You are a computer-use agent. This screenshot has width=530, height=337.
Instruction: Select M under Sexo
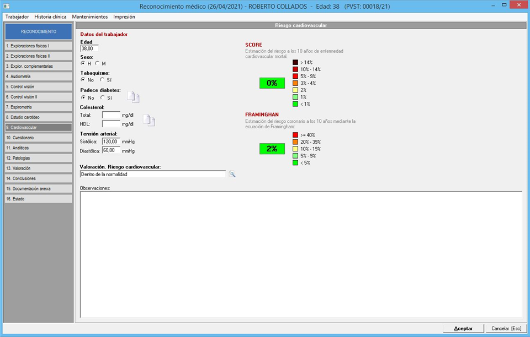tap(97, 63)
